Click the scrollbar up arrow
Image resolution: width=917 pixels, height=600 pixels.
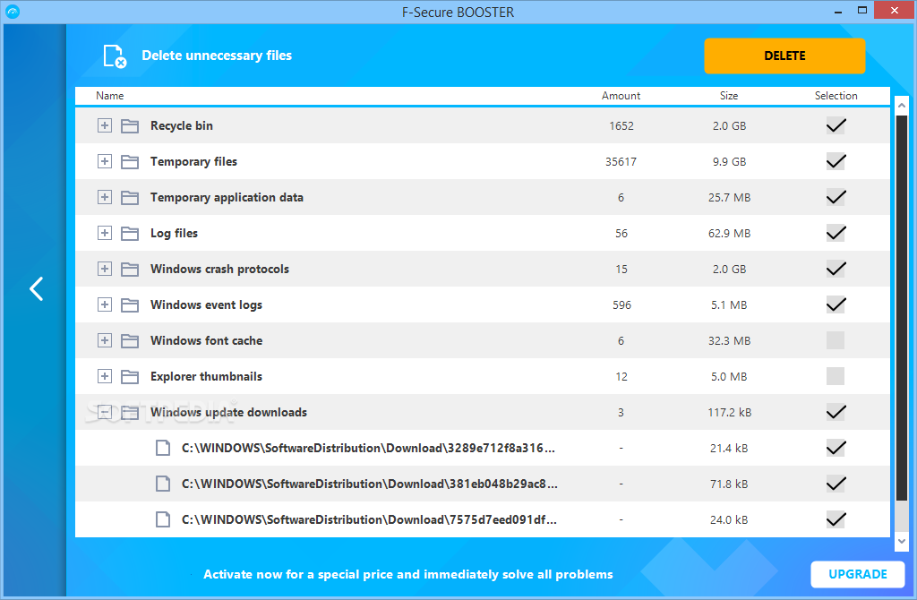tap(901, 106)
